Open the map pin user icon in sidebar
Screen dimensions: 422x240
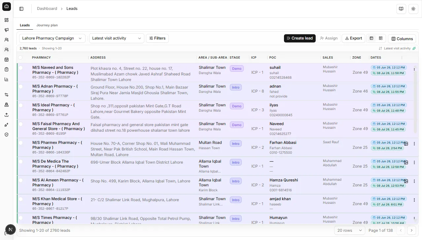6,105
